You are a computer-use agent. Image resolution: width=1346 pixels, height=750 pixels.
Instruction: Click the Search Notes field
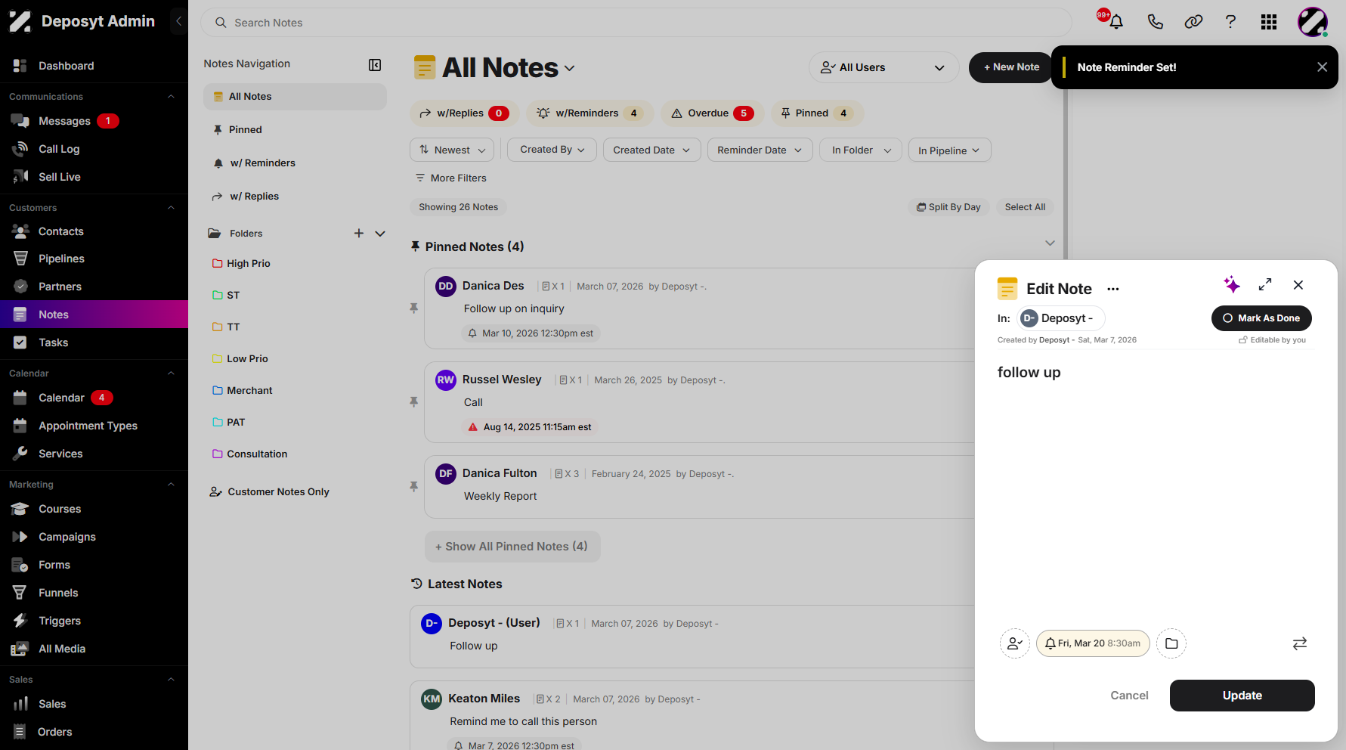[636, 23]
